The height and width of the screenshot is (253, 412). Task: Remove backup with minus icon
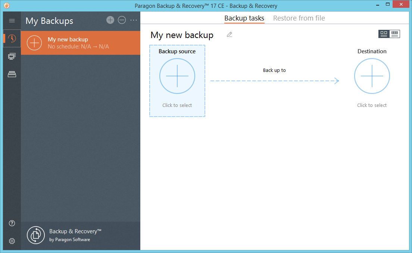point(122,20)
